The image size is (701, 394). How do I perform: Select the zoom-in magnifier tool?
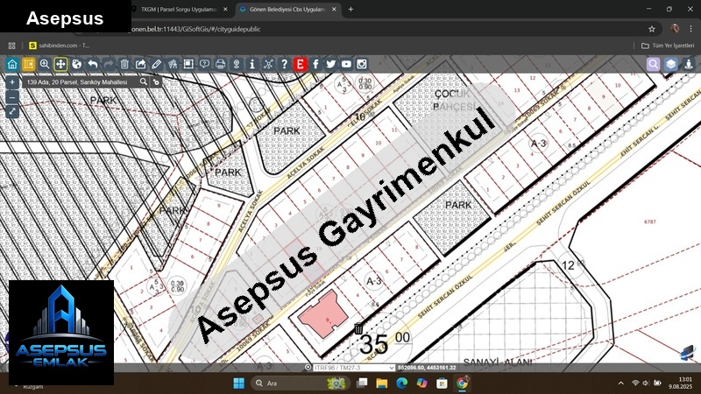click(45, 64)
